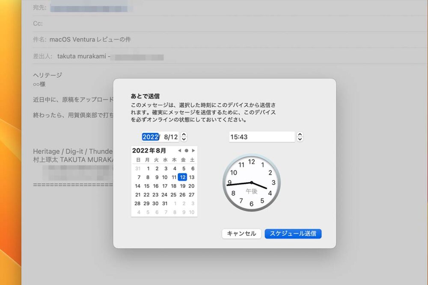The height and width of the screenshot is (285, 428).
Task: Pick August 31 on the calendar
Action: 165,203
